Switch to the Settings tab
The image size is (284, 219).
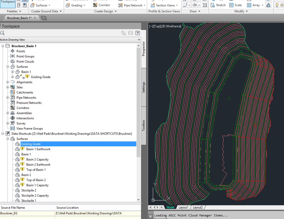point(144,87)
